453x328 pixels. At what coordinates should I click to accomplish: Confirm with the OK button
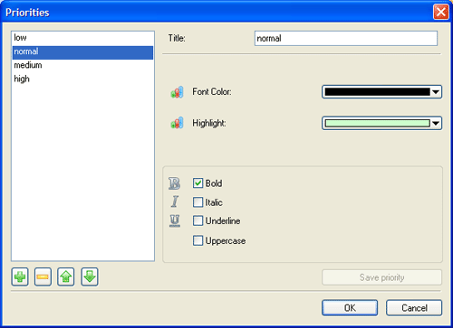click(350, 308)
